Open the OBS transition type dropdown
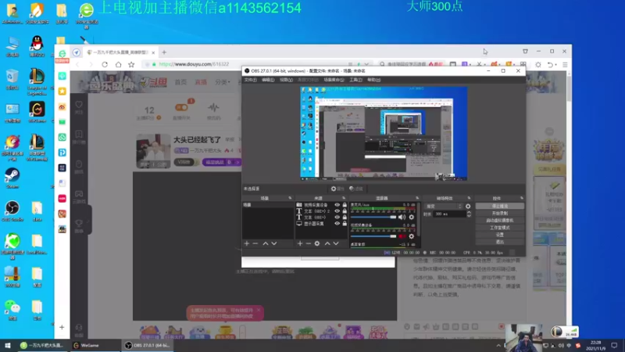Screen dimensions: 625x352 click(444, 207)
